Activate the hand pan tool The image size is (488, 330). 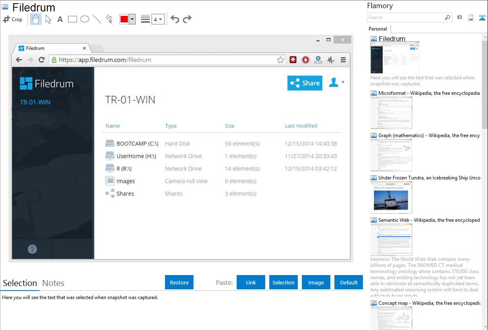point(35,19)
